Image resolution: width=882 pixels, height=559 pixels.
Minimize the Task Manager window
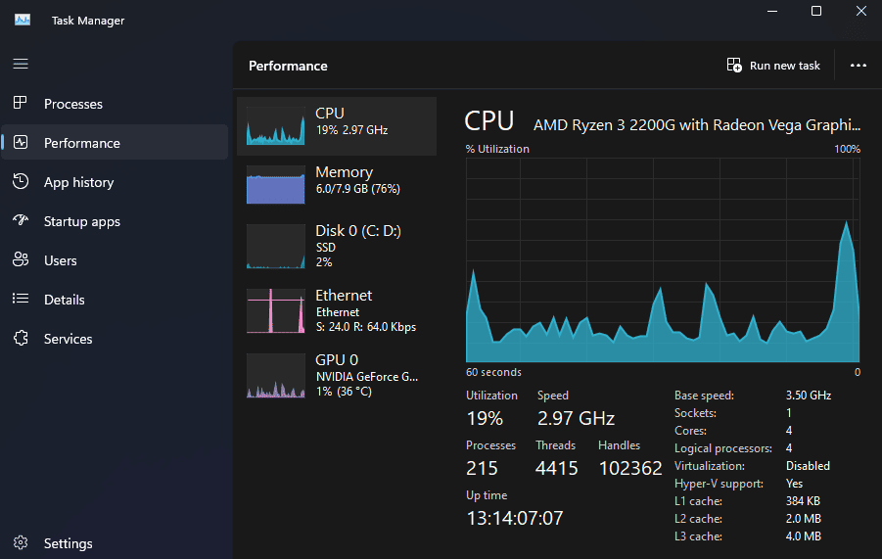pyautogui.click(x=772, y=11)
